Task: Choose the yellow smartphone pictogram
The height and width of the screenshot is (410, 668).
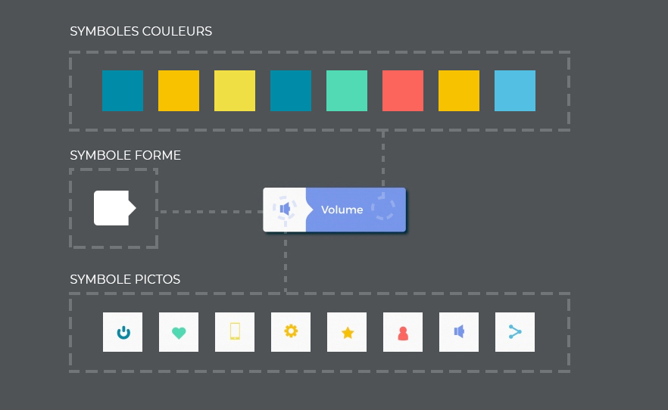Action: coord(235,331)
